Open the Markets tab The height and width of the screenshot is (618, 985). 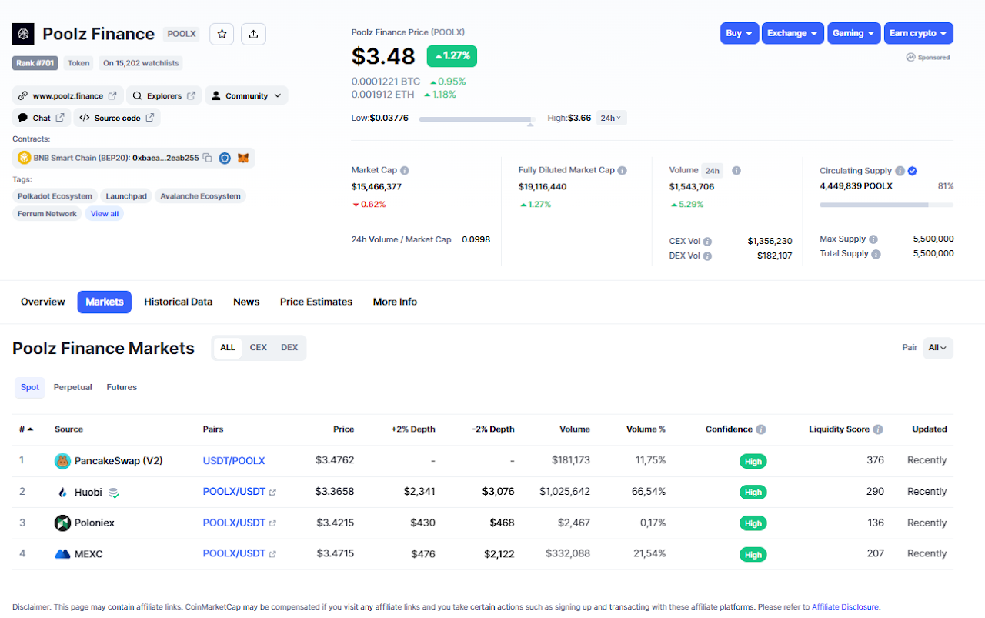click(x=105, y=302)
